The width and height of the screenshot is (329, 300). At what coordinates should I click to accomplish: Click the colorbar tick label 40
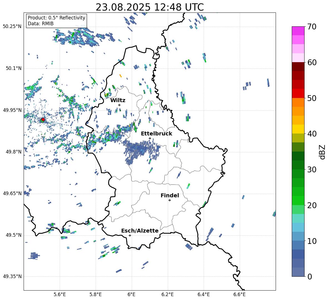[312, 134]
